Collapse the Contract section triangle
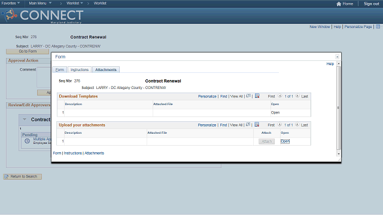383x215 pixels. (25, 119)
